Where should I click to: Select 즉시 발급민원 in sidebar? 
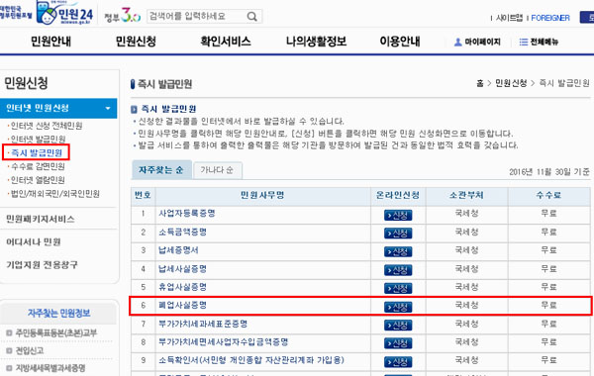click(x=37, y=153)
